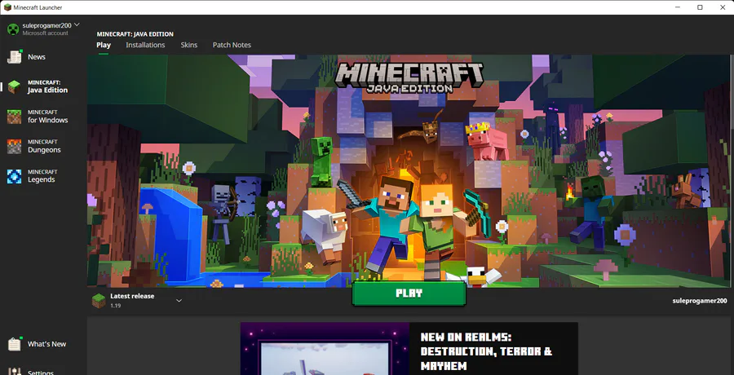Expand the Latest release version chevron
This screenshot has height=375, width=734.
[x=179, y=301]
